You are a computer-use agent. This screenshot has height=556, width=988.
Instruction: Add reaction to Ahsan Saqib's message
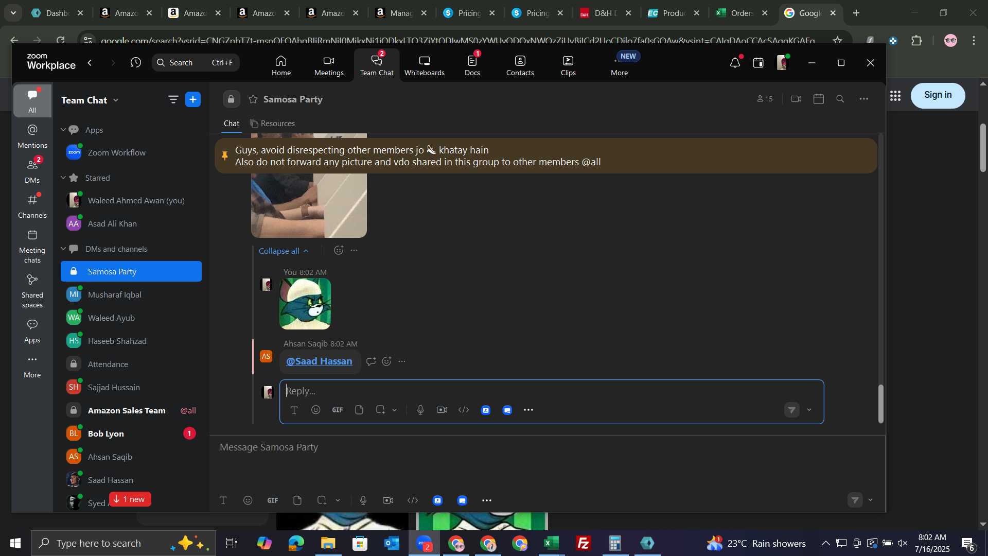click(x=387, y=361)
